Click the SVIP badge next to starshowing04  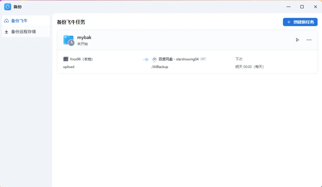(203, 59)
